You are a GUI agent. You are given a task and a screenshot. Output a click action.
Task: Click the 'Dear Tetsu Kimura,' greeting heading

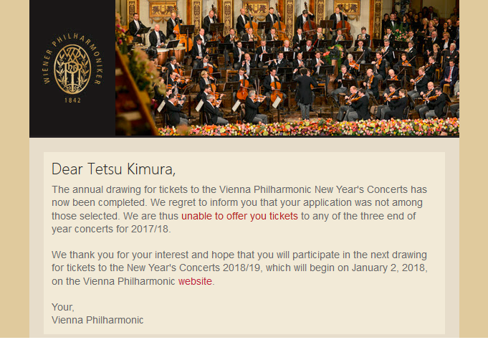click(x=114, y=169)
